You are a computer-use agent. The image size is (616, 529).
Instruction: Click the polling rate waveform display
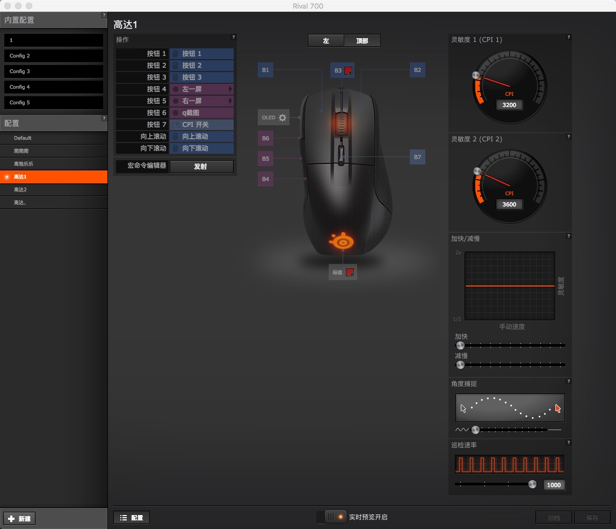[x=510, y=464]
